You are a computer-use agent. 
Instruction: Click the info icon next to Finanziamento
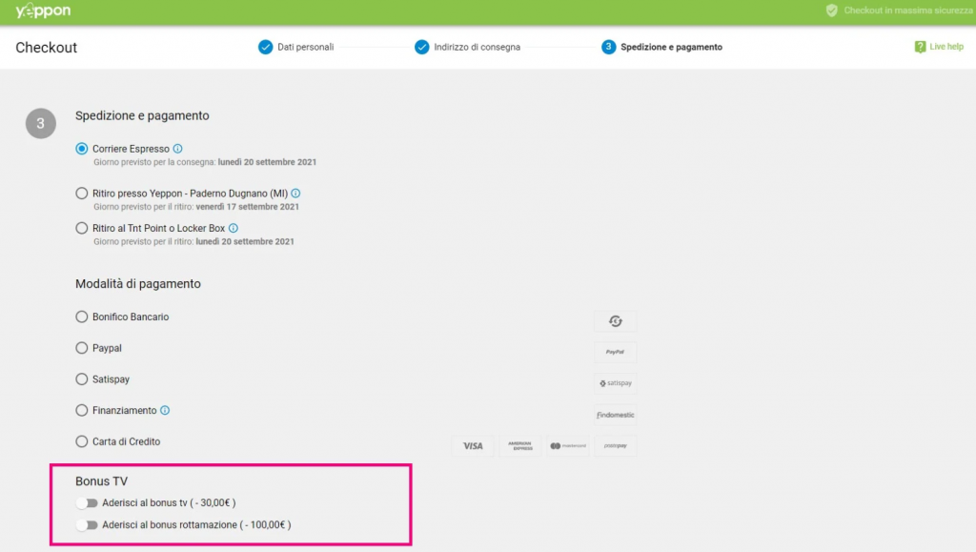click(165, 411)
